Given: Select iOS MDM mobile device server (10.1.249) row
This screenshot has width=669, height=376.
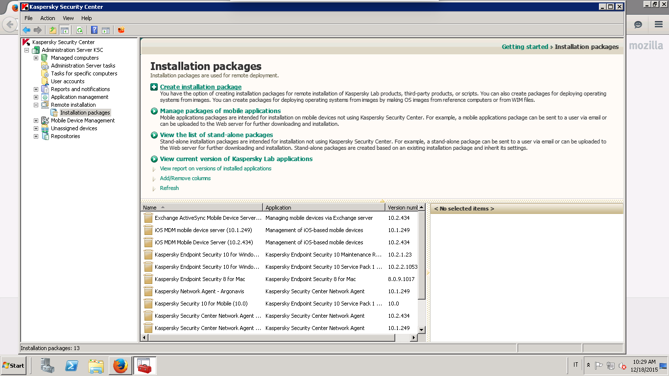Looking at the screenshot, I should (280, 230).
